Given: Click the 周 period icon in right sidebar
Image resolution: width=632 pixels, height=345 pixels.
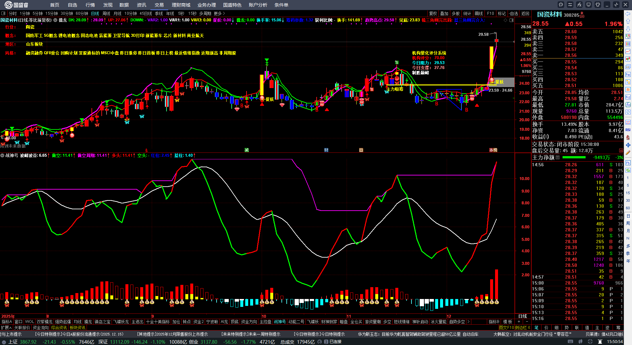Looking at the screenshot, I should click(628, 223).
